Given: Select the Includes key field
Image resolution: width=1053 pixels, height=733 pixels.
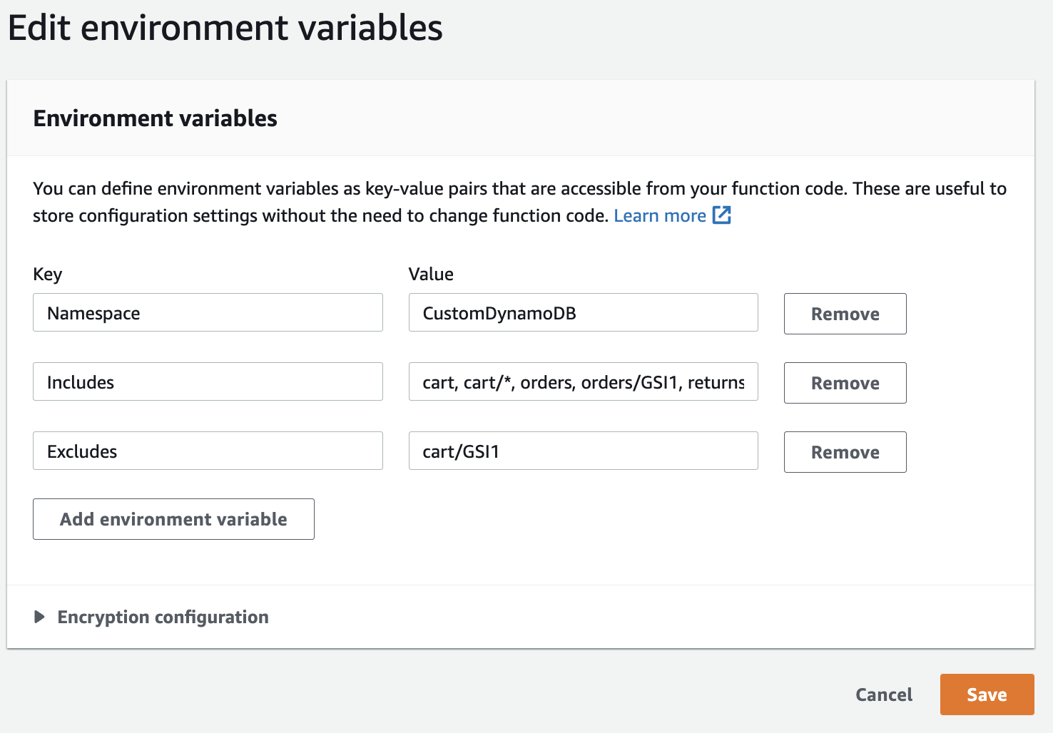Looking at the screenshot, I should tap(208, 381).
